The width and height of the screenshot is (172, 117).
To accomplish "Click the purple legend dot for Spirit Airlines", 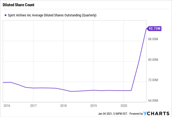I will tap(4, 15).
